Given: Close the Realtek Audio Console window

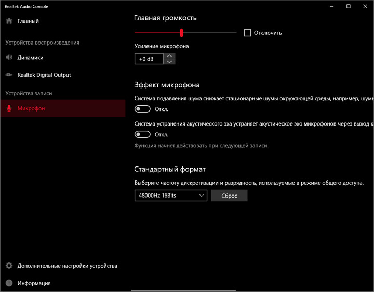Looking at the screenshot, I should [x=365, y=6].
